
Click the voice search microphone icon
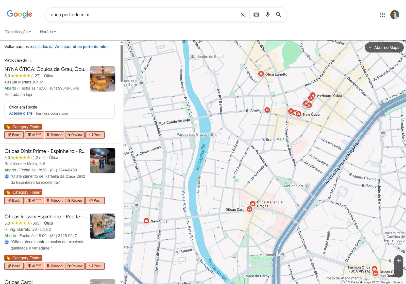(267, 14)
